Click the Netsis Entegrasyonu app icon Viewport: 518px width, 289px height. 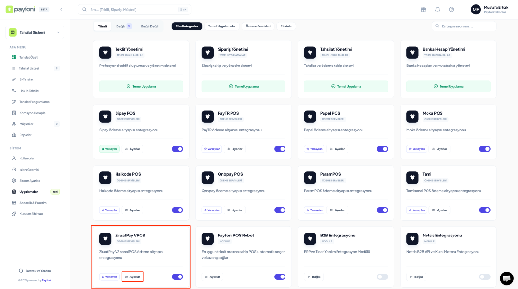click(x=412, y=238)
